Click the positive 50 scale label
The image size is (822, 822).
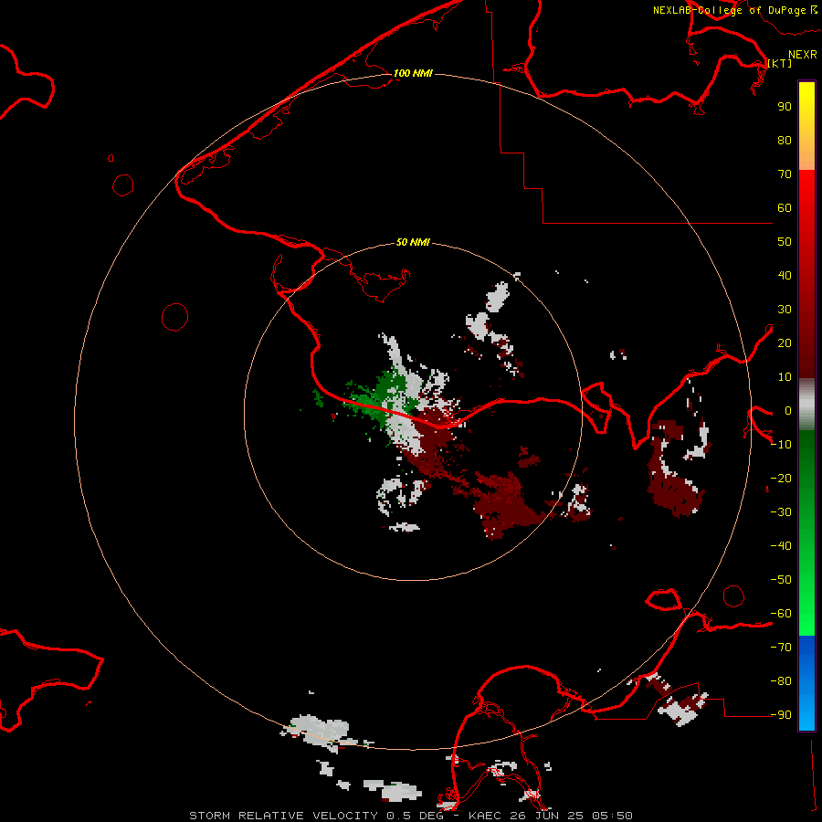tap(785, 242)
